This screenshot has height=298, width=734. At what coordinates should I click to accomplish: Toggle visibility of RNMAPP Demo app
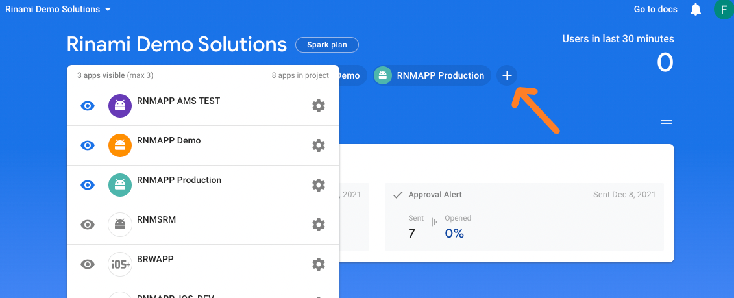(88, 145)
